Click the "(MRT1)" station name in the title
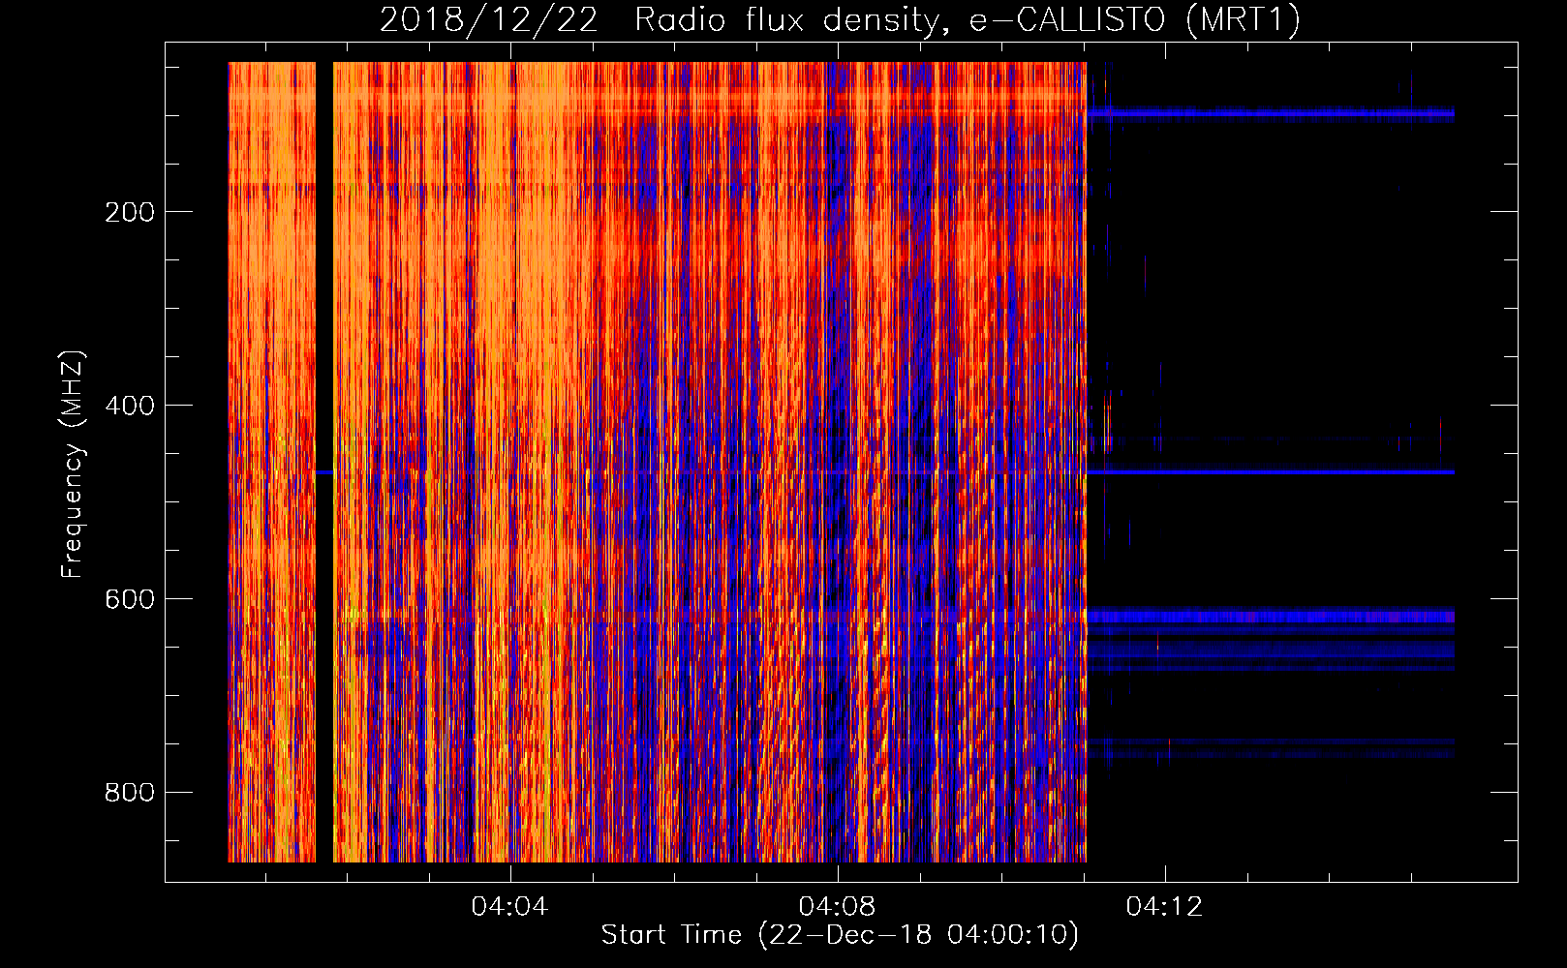Viewport: 1567px width, 968px height. (1243, 19)
